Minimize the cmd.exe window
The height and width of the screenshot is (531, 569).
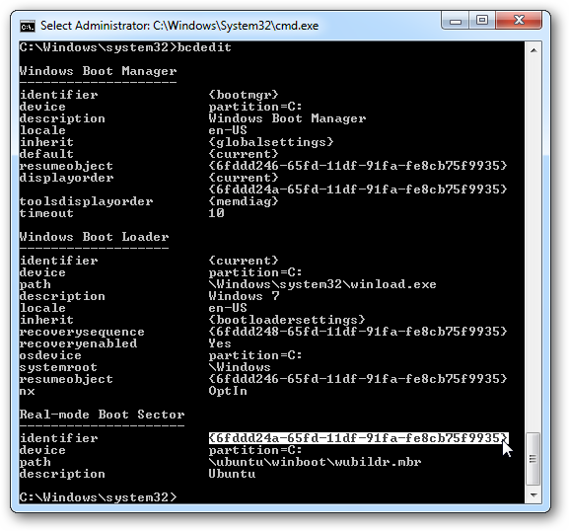[x=455, y=21]
